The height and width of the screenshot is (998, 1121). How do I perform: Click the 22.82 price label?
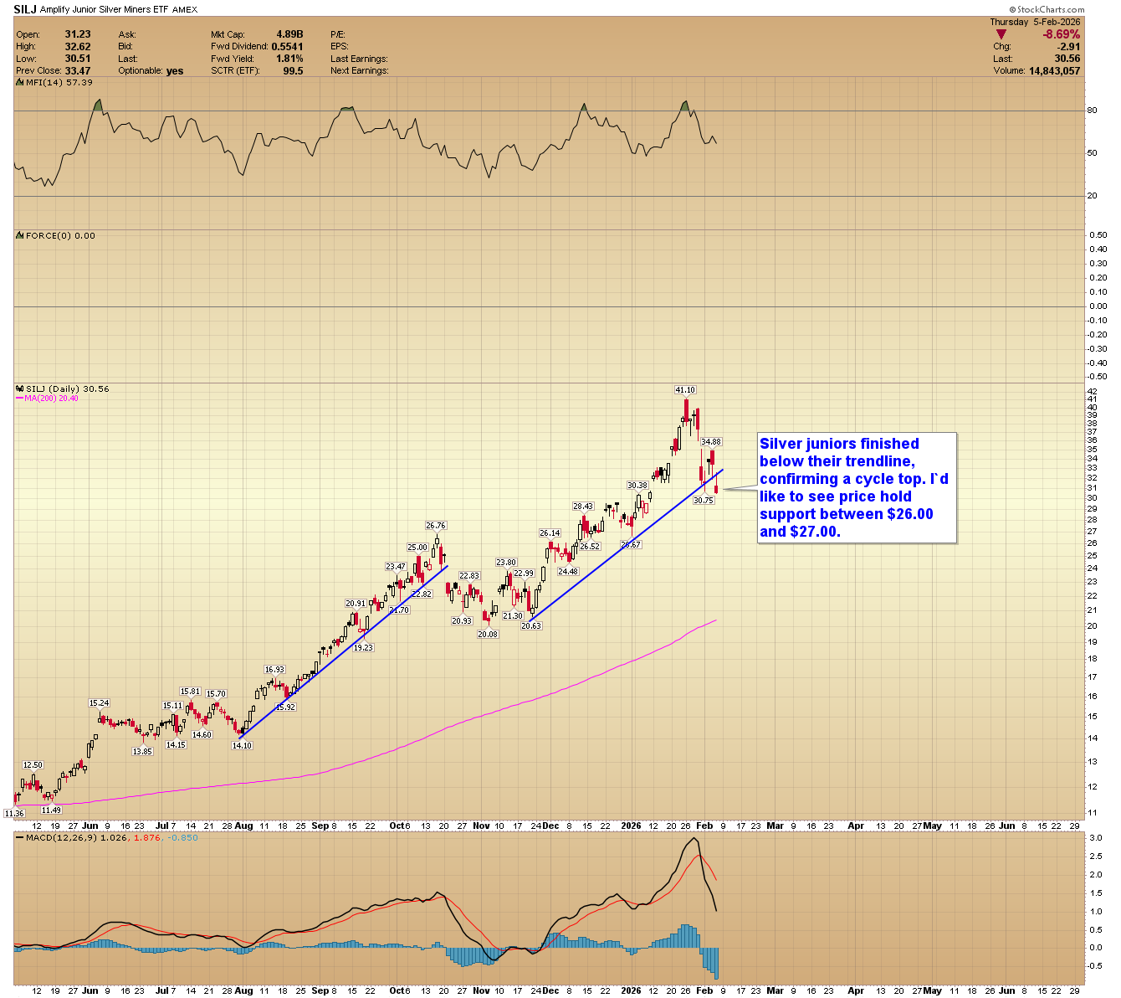[422, 594]
